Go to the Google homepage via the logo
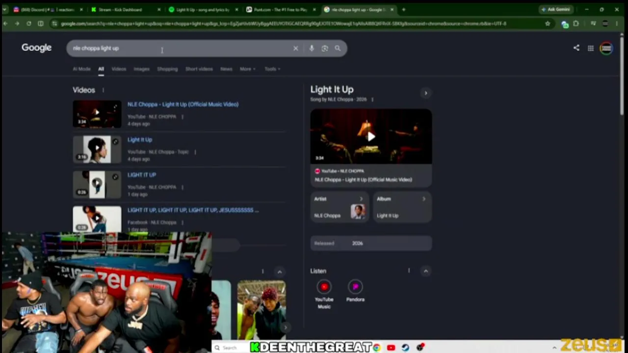This screenshot has height=353, width=628. 36,48
